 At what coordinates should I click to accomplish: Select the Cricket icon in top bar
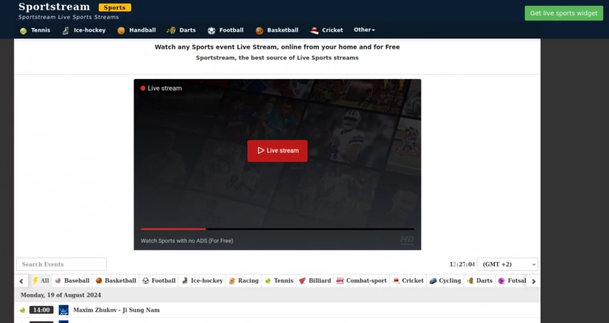pyautogui.click(x=314, y=30)
